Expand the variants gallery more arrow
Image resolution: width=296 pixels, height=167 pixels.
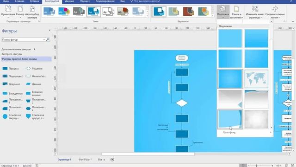pyautogui.click(x=213, y=16)
